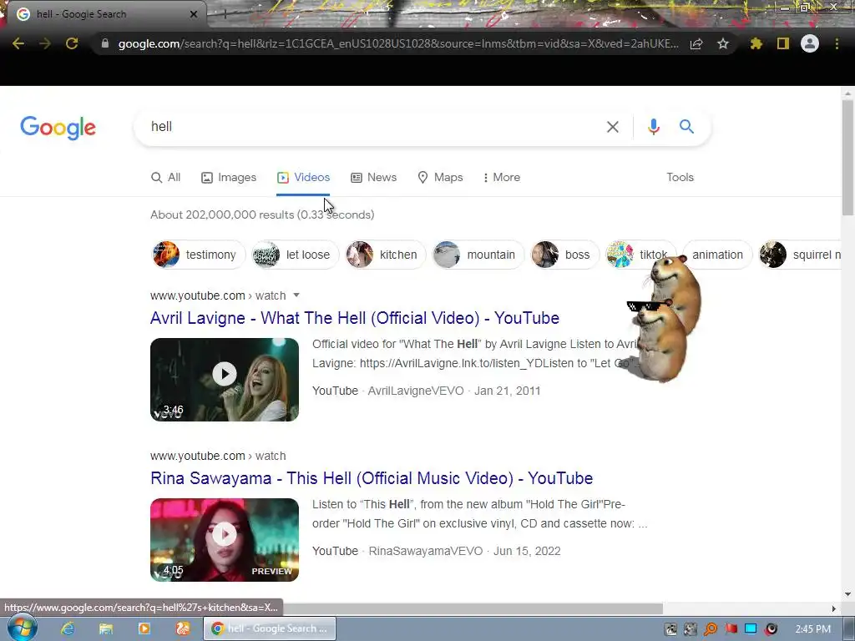This screenshot has width=855, height=641.
Task: Open the Chrome three-dot menu
Action: tap(837, 43)
